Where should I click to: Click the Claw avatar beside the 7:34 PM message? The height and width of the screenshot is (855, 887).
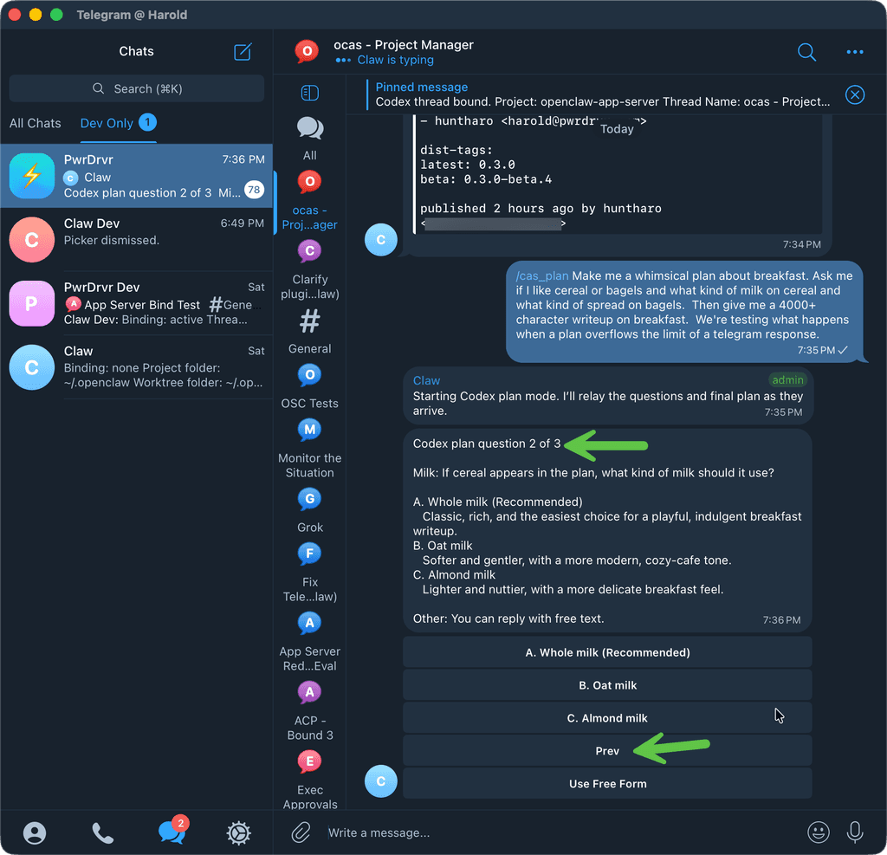coord(381,239)
